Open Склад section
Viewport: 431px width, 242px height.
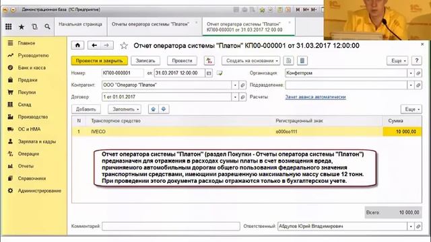click(x=24, y=105)
